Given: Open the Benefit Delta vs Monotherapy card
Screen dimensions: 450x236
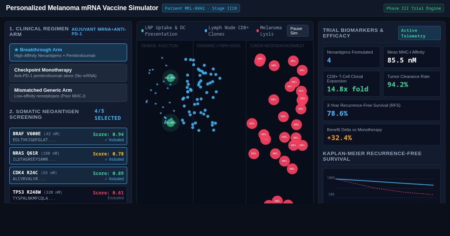Looking at the screenshot, I should click(x=382, y=135).
